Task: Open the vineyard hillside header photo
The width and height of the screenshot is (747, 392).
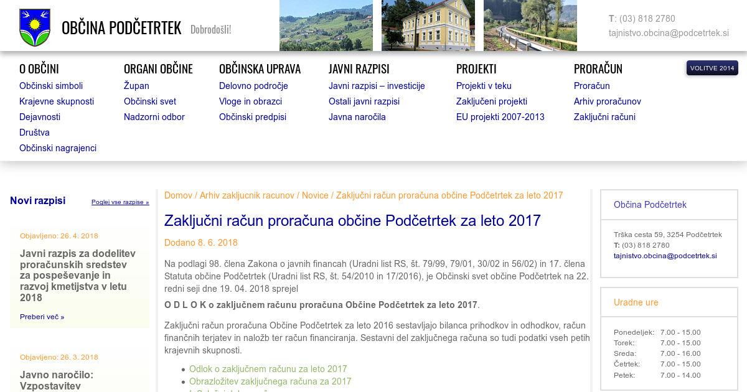Action: pos(326,26)
